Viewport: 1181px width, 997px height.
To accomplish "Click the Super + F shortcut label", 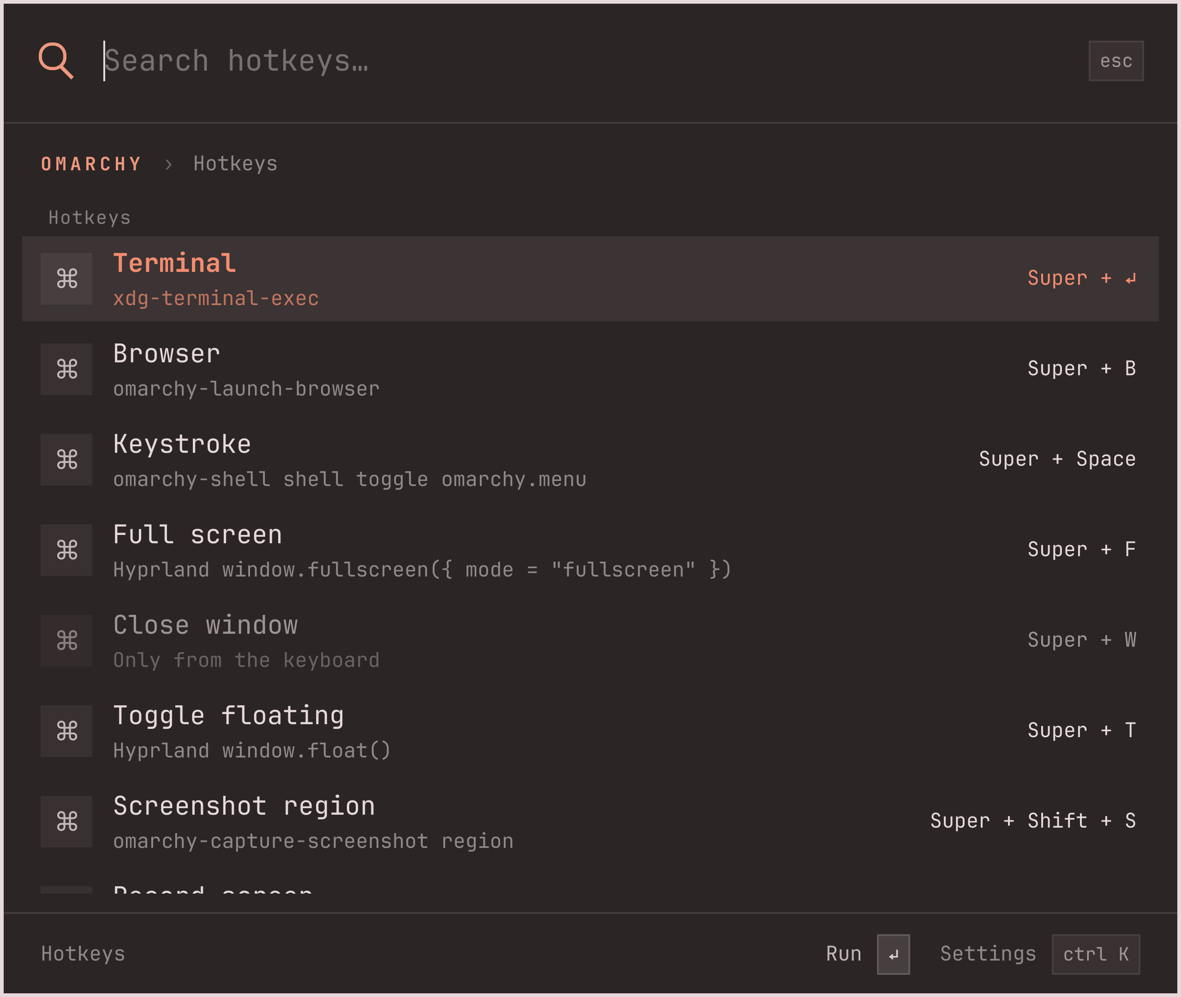I will click(1082, 549).
